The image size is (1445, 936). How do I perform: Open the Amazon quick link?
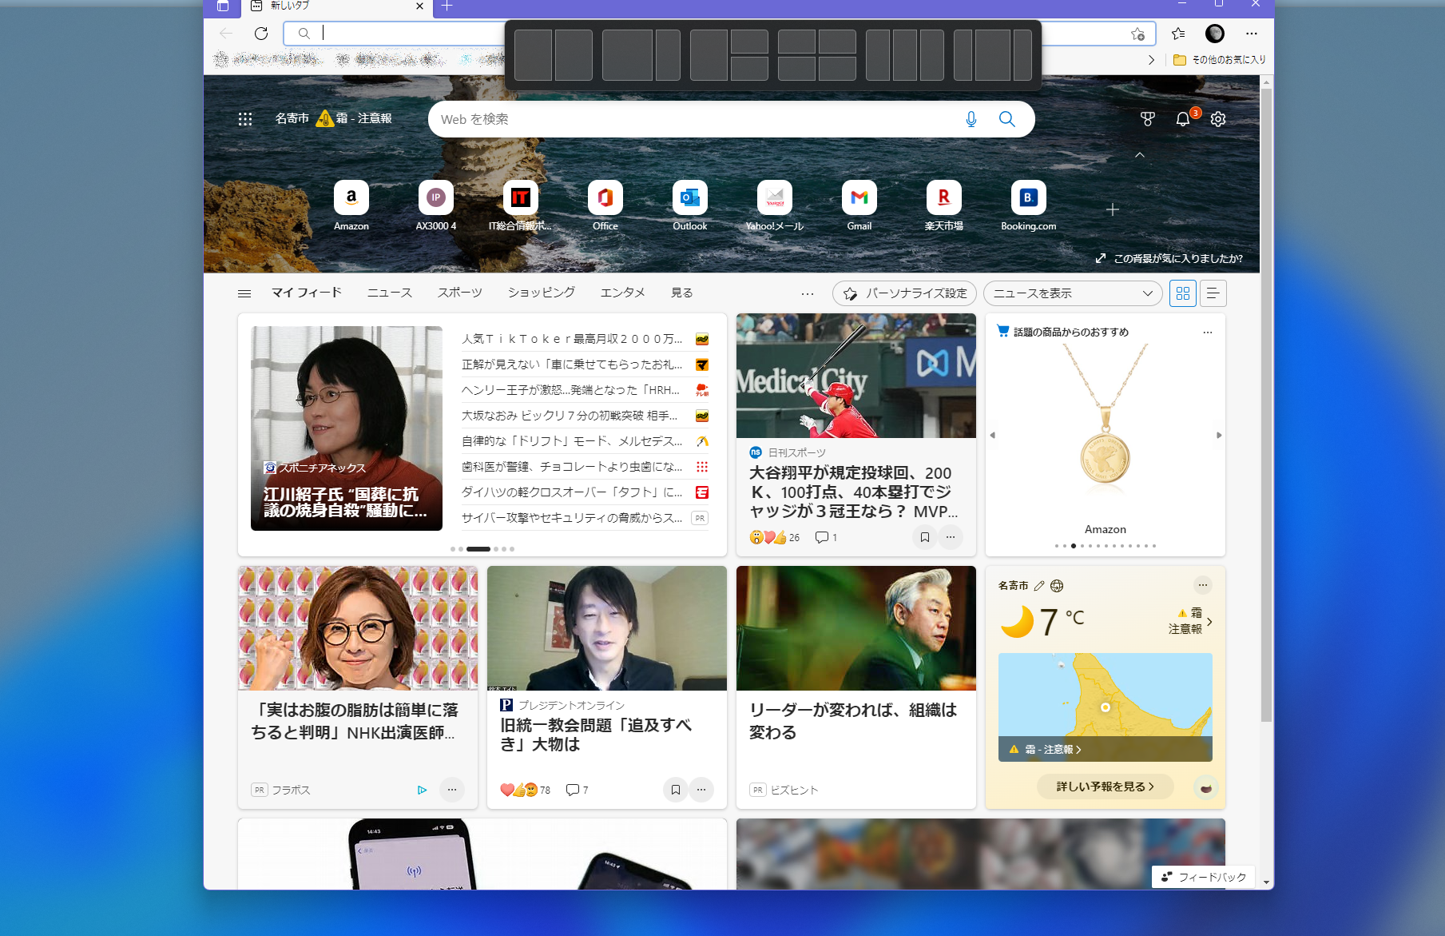(351, 205)
